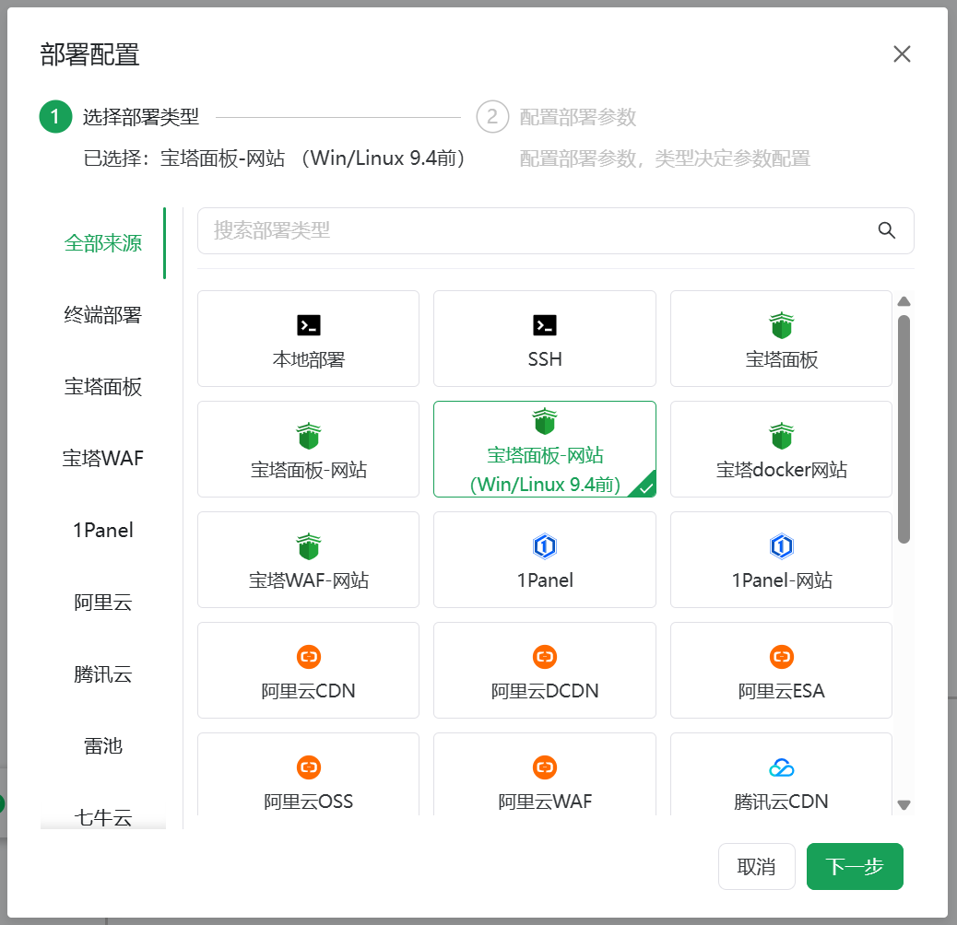Cancel the deployment configuration dialog
Image resolution: width=957 pixels, height=925 pixels.
click(x=756, y=866)
